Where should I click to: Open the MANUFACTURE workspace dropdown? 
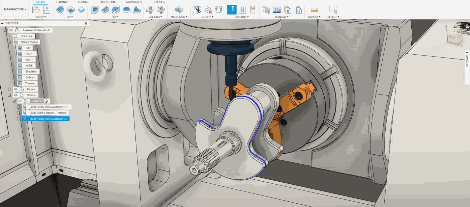pyautogui.click(x=15, y=9)
